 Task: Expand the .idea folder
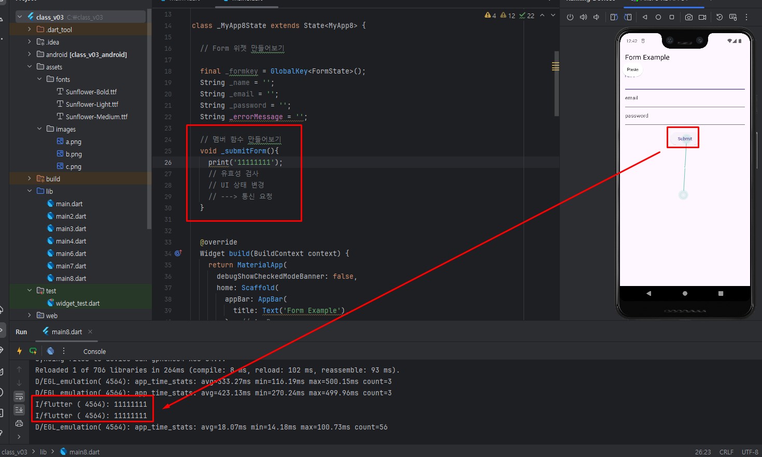point(30,42)
